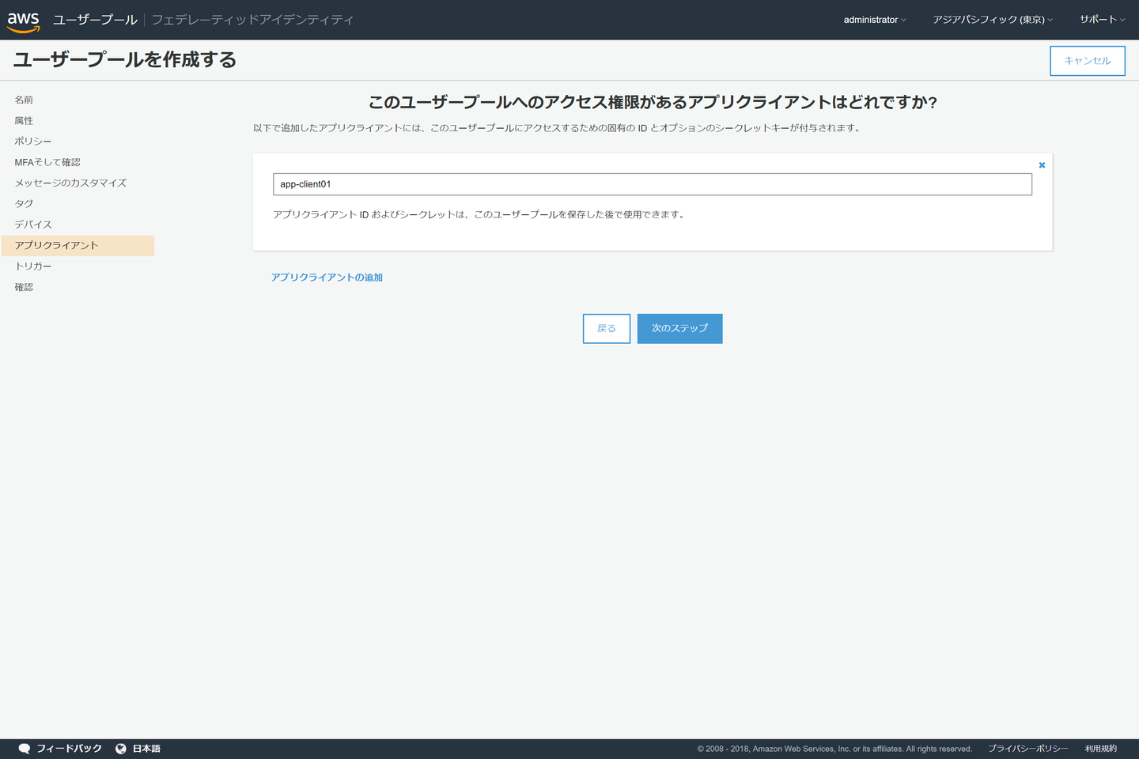Click the heading このユーザープールへのアクセス権限があるアプリクライアントはどれですか?
Screen dimensions: 1139x759
coord(653,102)
